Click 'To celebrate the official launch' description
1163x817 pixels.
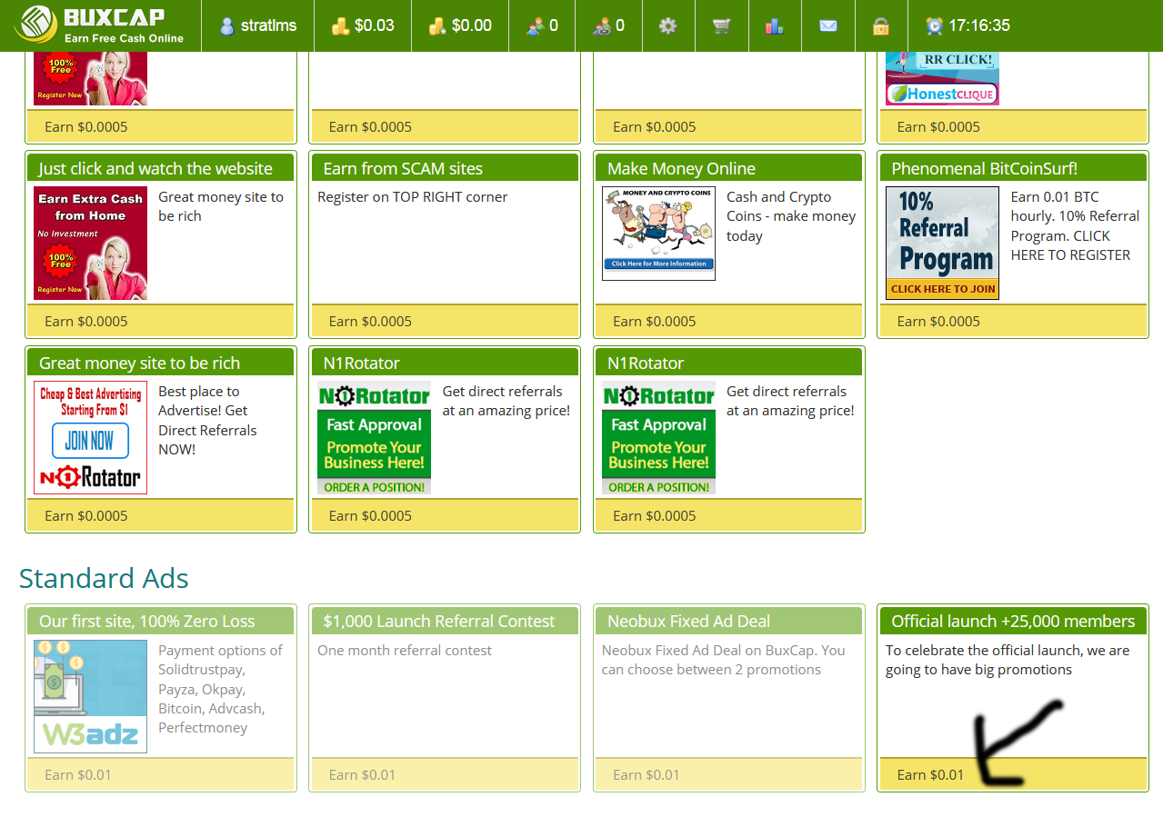pos(1008,660)
